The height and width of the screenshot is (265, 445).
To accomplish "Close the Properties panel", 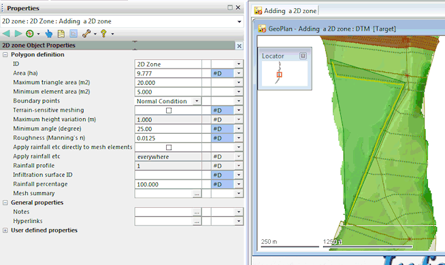I will tap(238, 7).
